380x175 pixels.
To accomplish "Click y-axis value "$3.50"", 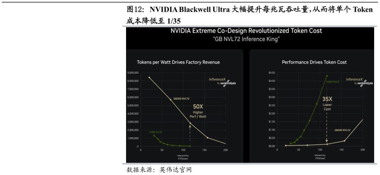I will click(x=272, y=89).
